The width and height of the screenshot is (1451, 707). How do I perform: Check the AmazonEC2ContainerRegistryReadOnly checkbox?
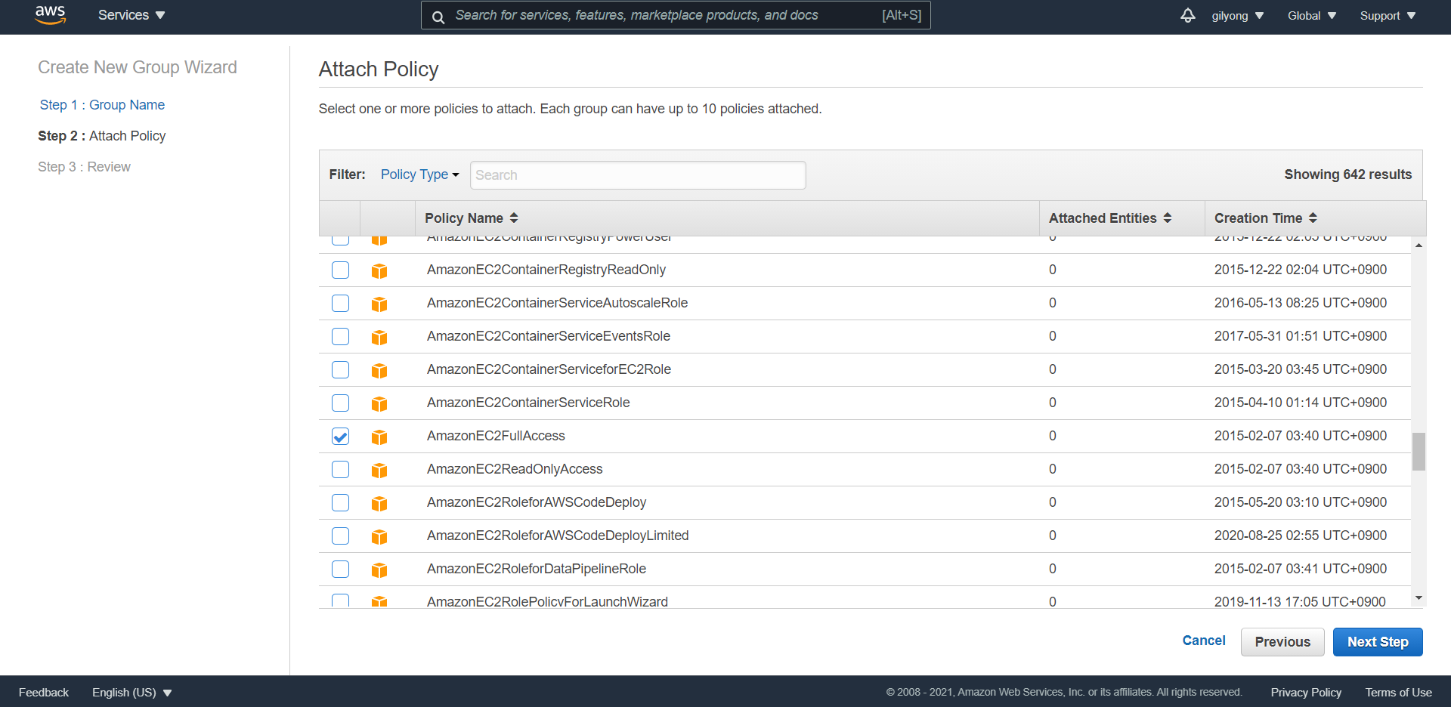pyautogui.click(x=341, y=270)
